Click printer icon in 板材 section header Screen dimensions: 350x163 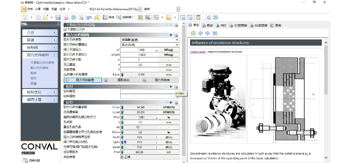[176, 87]
